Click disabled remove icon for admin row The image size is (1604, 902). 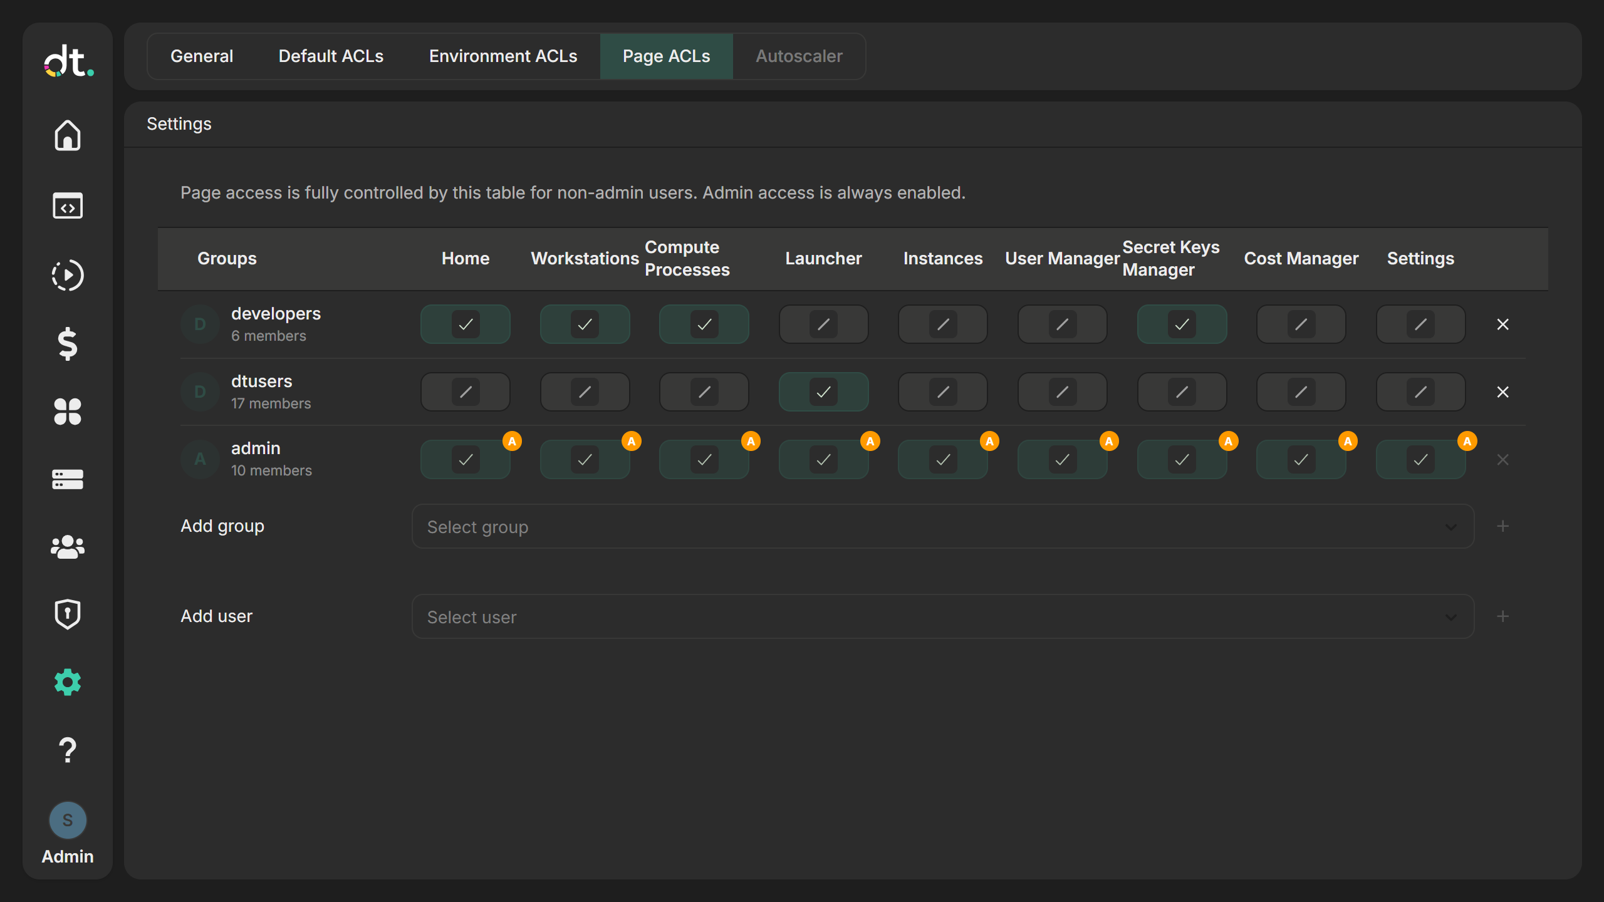[x=1502, y=460]
